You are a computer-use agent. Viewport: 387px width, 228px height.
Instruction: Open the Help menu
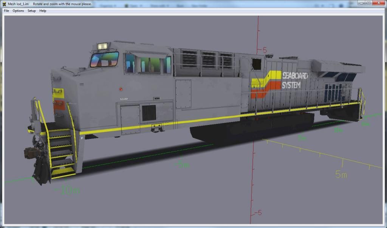tap(43, 11)
